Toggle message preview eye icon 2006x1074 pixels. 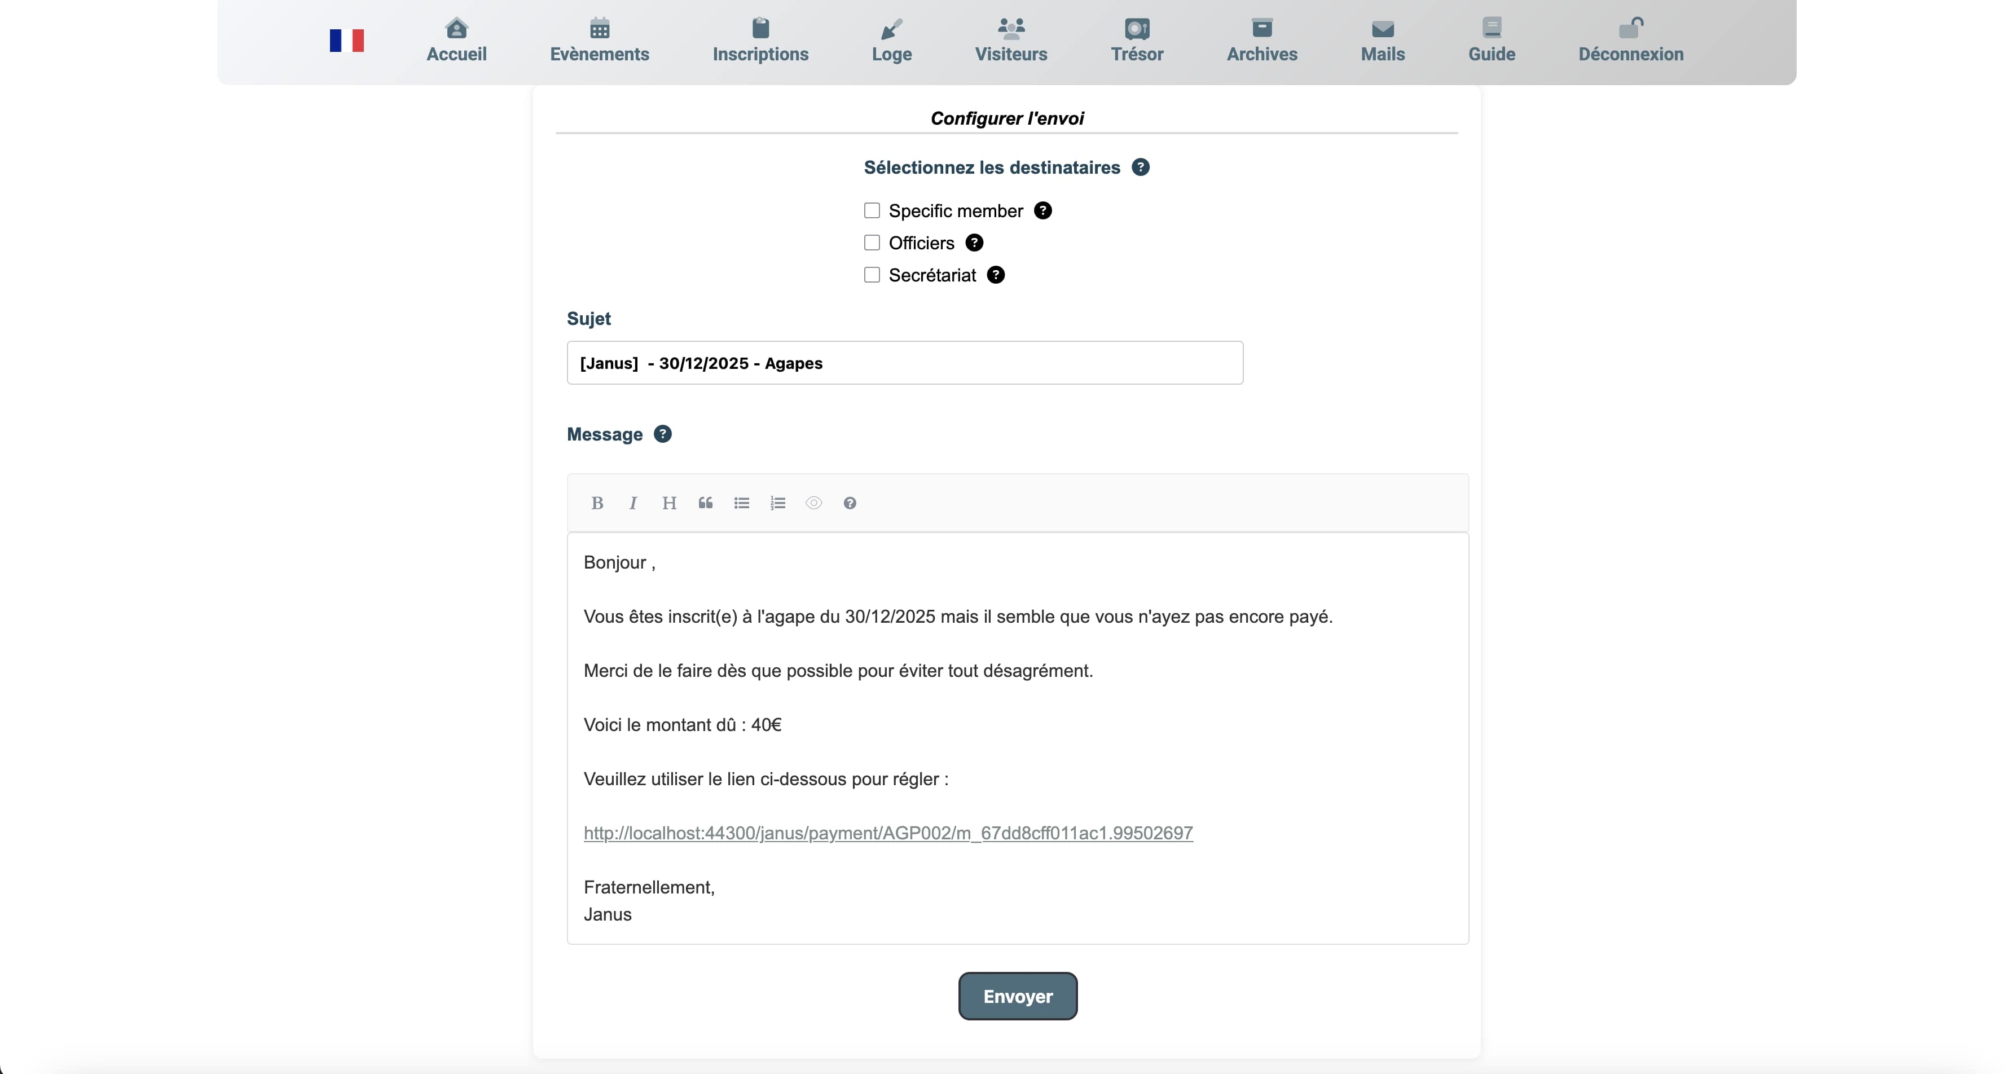pyautogui.click(x=814, y=503)
